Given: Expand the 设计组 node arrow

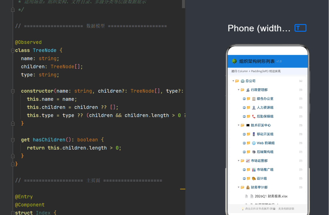Looking at the screenshot, I should click(x=244, y=178).
